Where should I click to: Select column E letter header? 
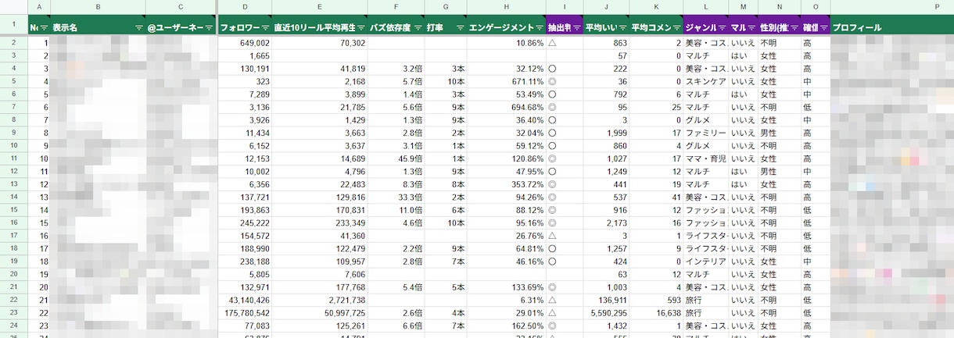320,7
